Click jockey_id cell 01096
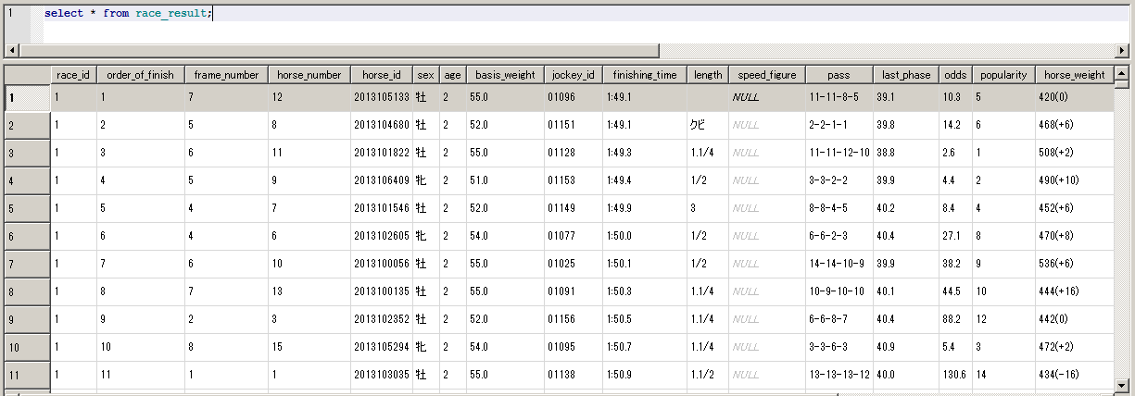 573,97
